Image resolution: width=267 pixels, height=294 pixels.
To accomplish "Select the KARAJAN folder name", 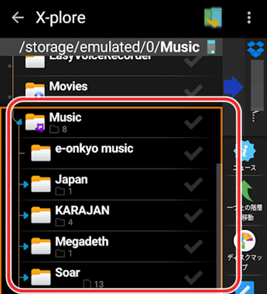I will pos(82,210).
